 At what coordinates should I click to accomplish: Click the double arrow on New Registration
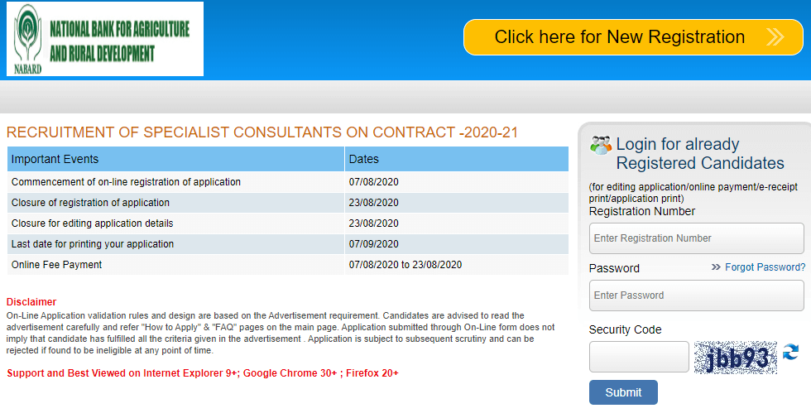click(x=775, y=37)
